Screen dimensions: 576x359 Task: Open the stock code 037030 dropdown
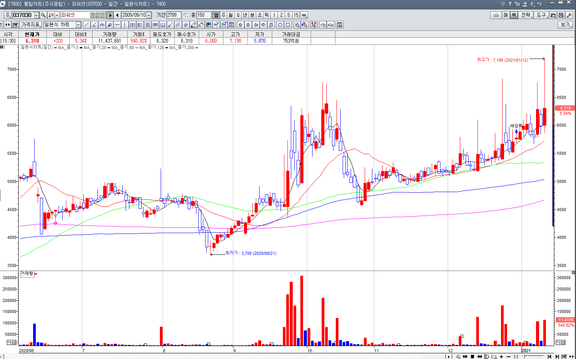click(x=37, y=15)
